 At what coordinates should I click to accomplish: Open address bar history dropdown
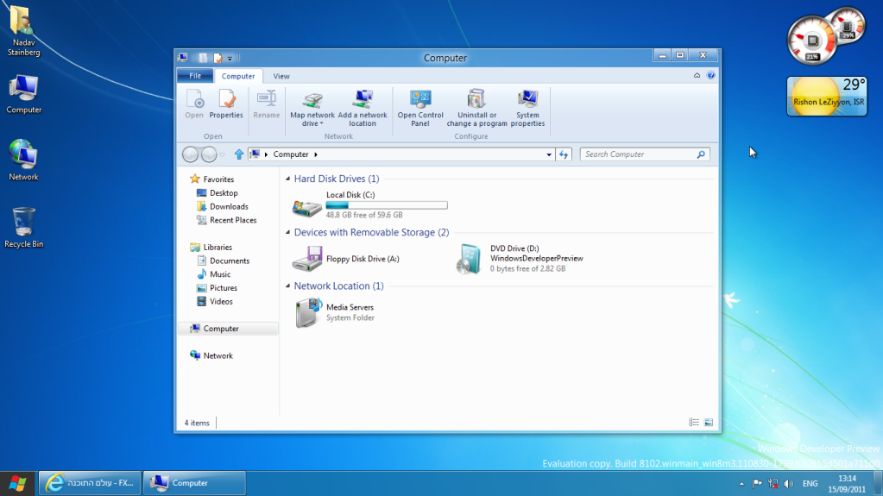(x=549, y=154)
